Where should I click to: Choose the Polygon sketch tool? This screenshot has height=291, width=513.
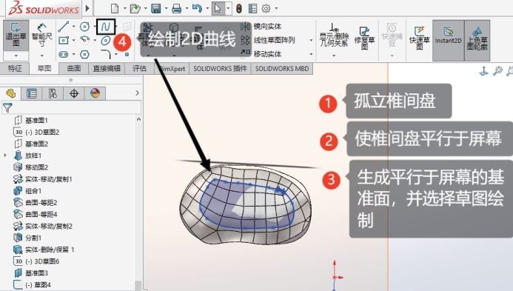pyautogui.click(x=84, y=54)
